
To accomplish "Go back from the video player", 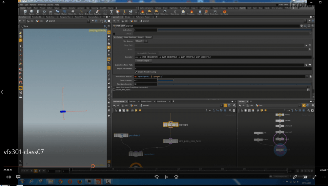I will click(x=4, y=2).
